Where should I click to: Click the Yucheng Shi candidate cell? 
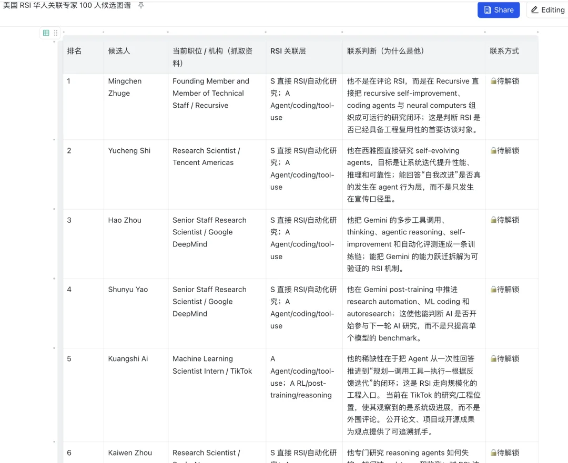click(x=136, y=174)
